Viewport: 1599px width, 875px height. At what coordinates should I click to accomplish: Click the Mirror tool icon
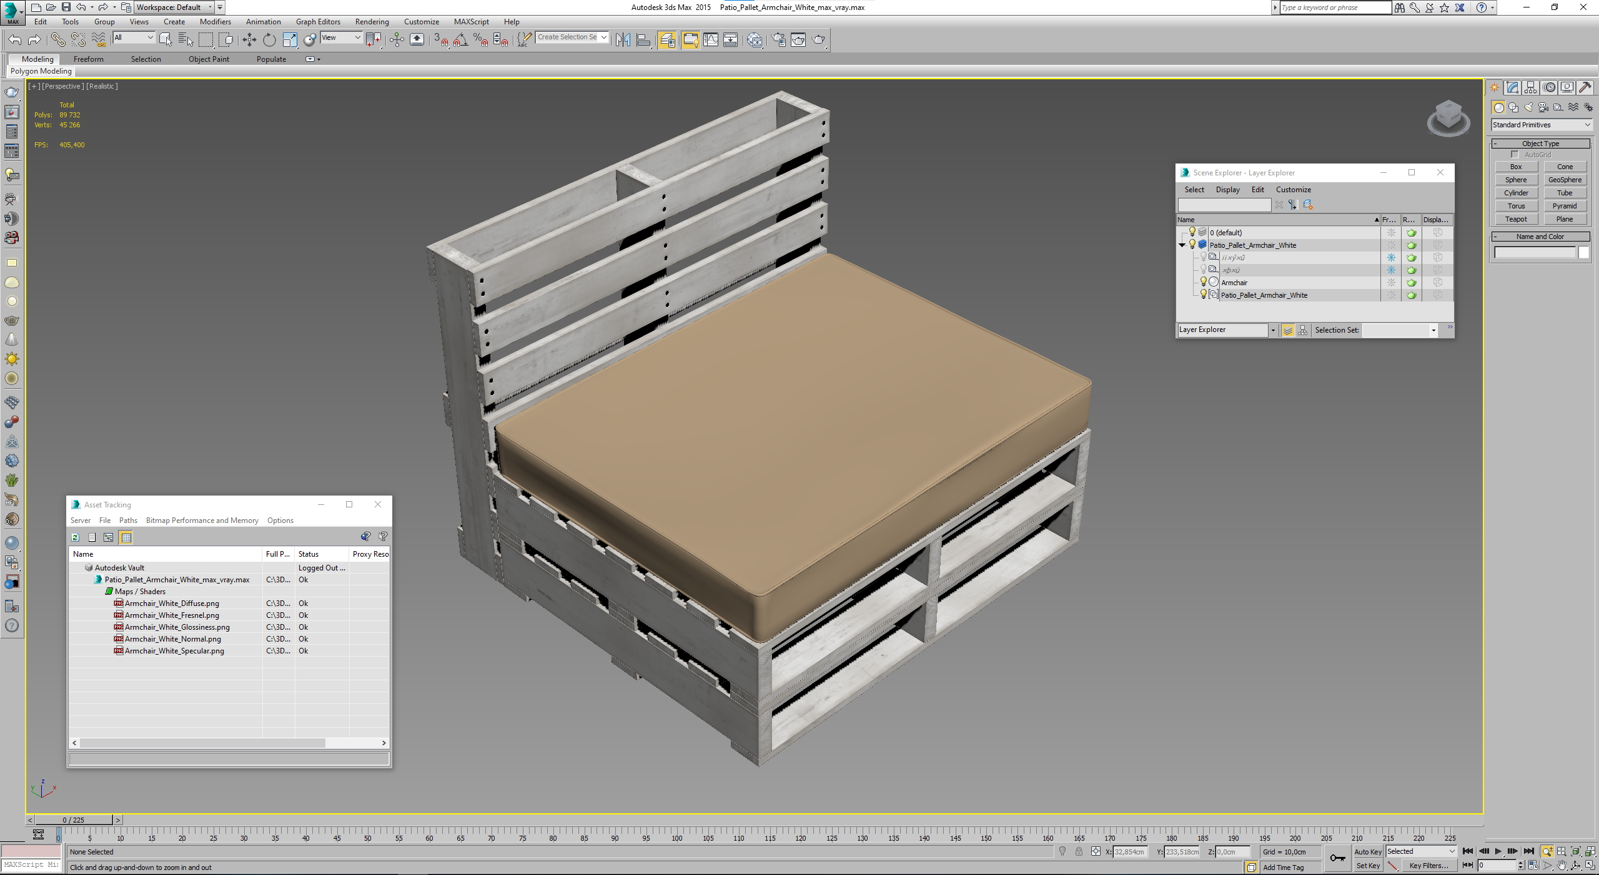coord(623,40)
